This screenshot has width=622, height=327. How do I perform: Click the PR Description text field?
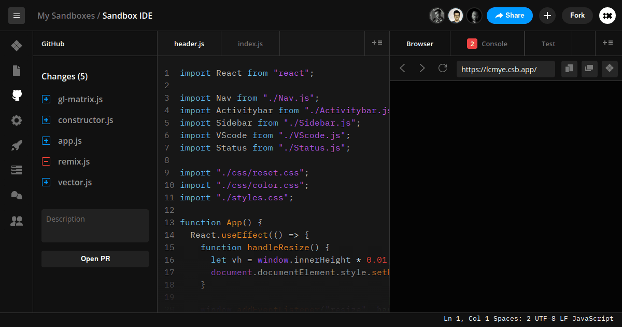[95, 225]
